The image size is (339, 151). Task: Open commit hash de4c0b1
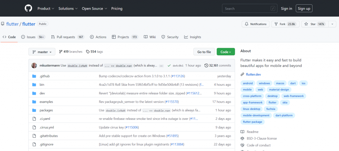tap(178, 66)
